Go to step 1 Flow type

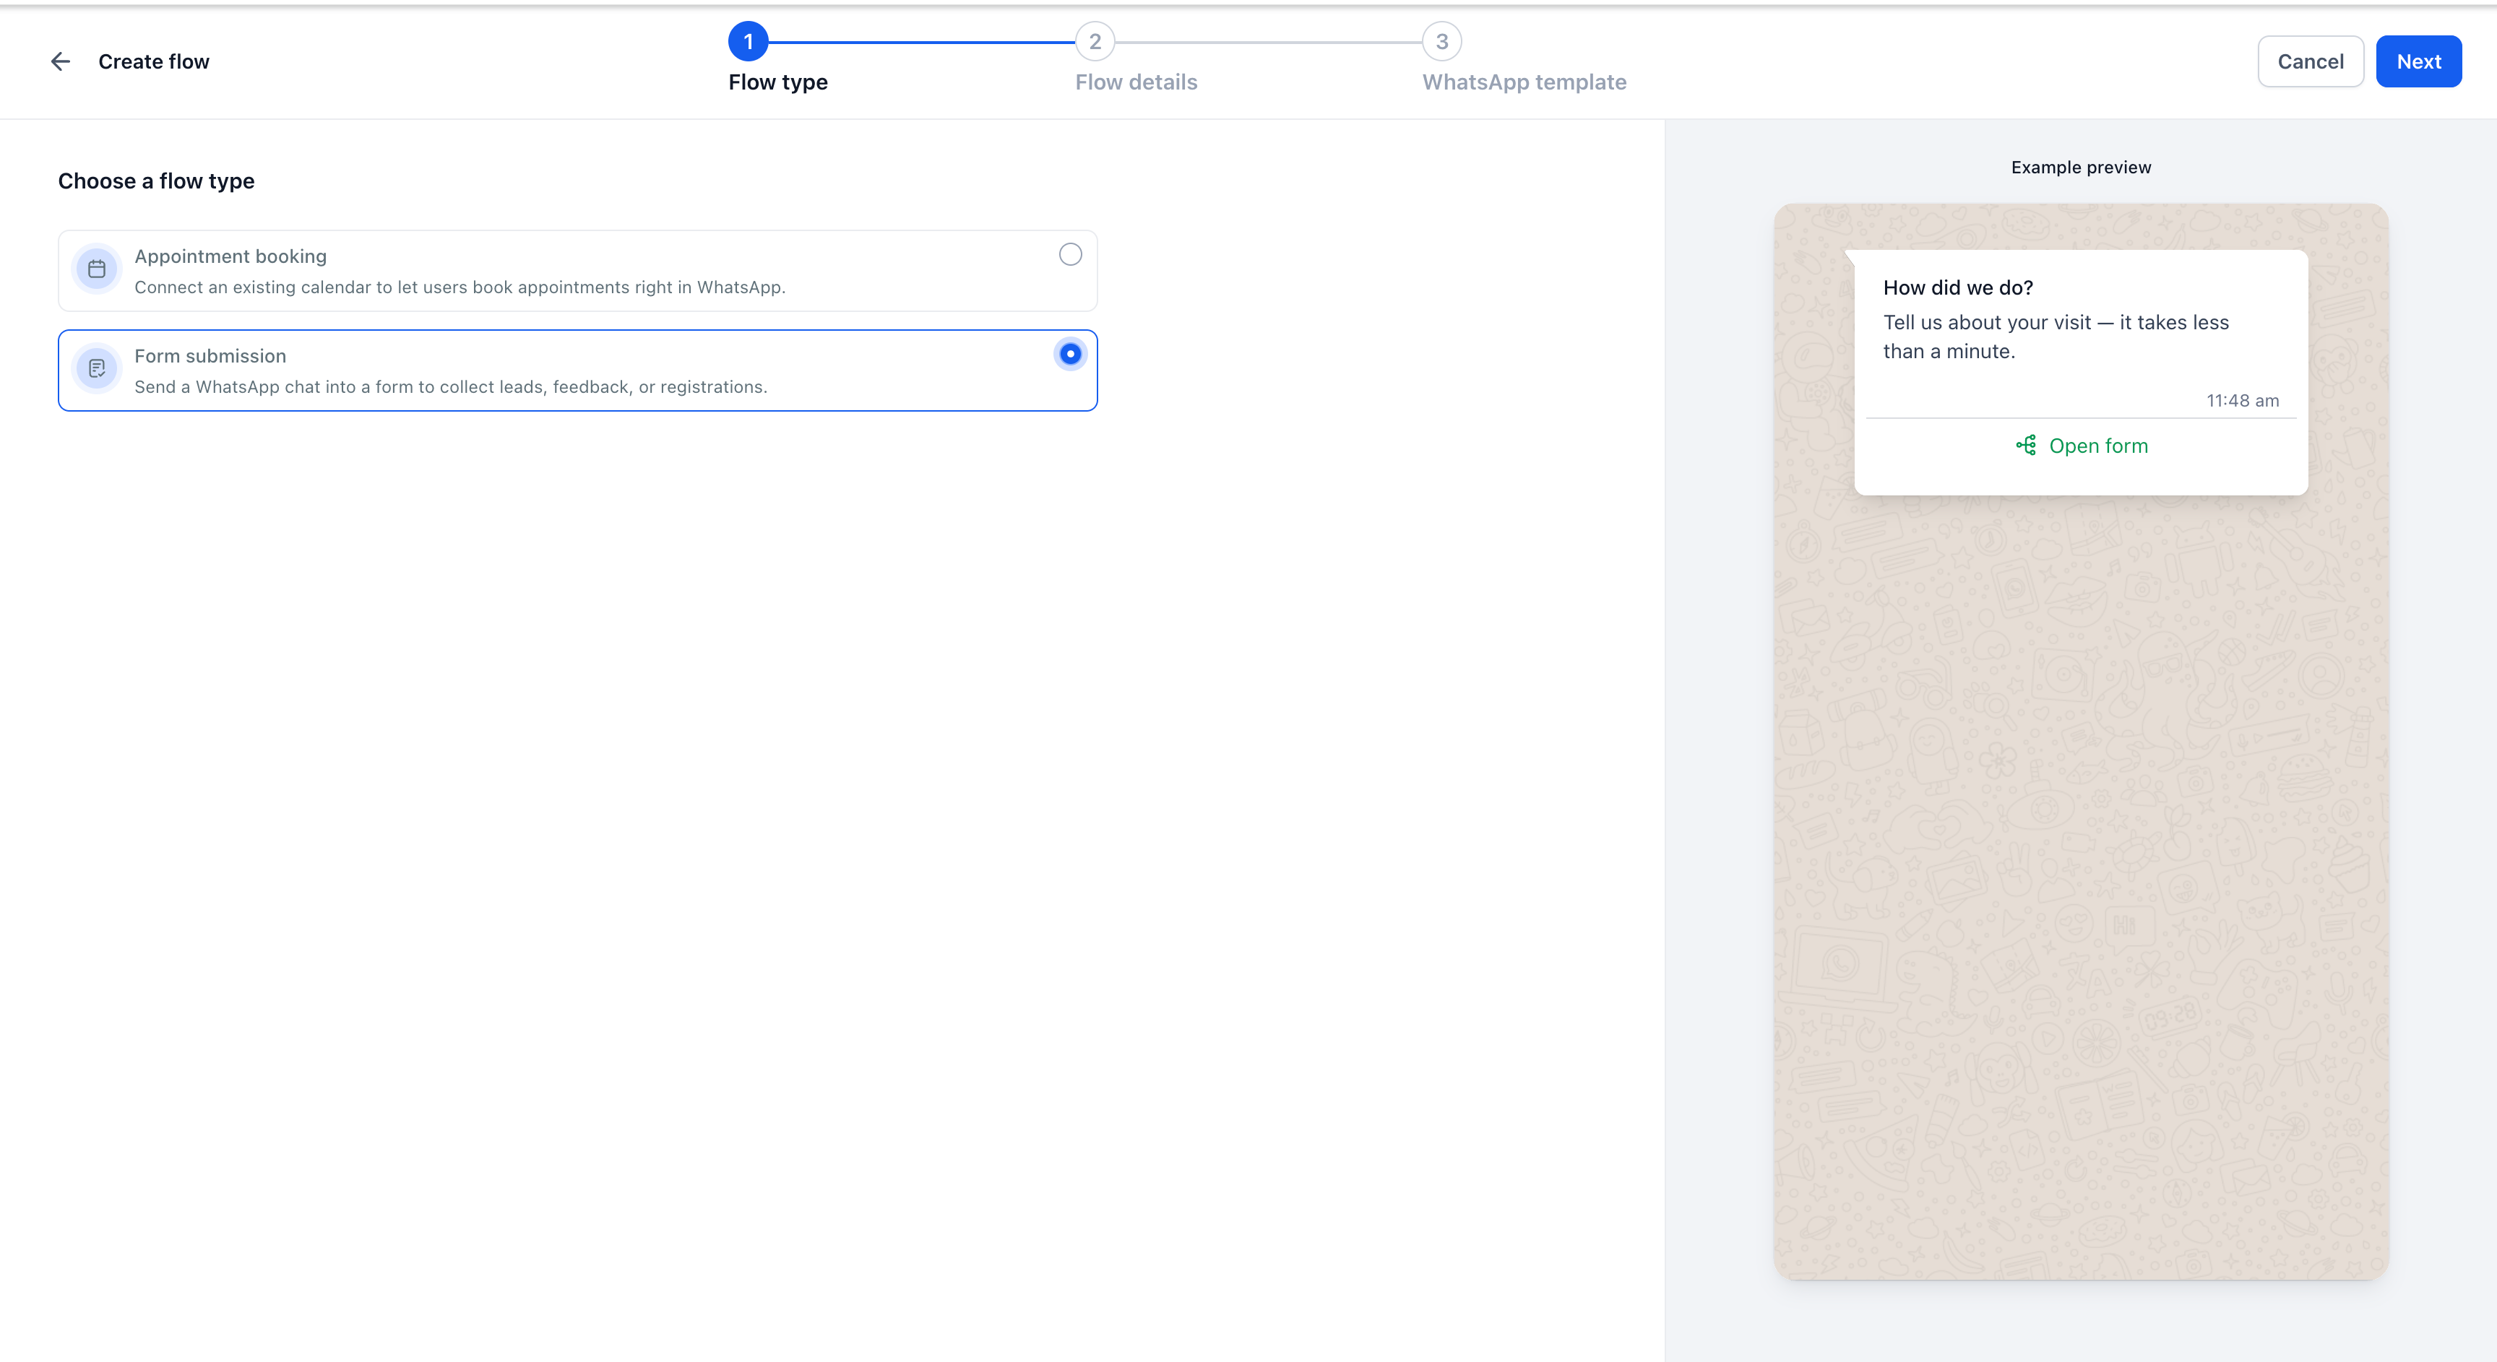[747, 42]
